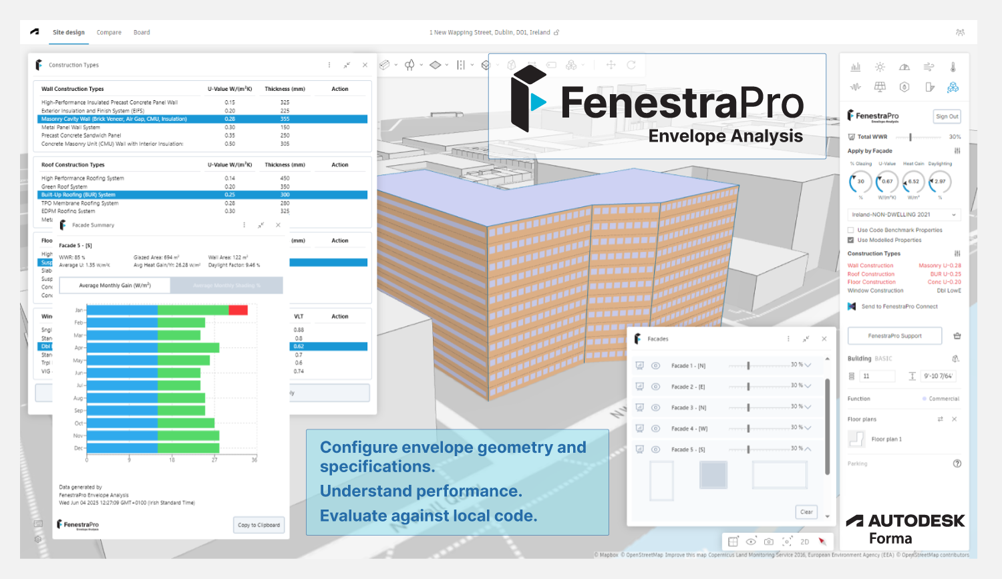
Task: Click Send to FenestraPro Connect link
Action: click(899, 307)
